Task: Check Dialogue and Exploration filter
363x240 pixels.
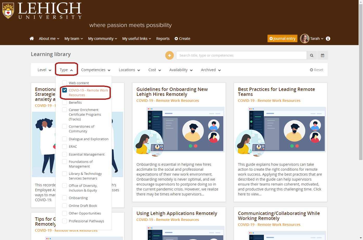Action: (x=65, y=139)
